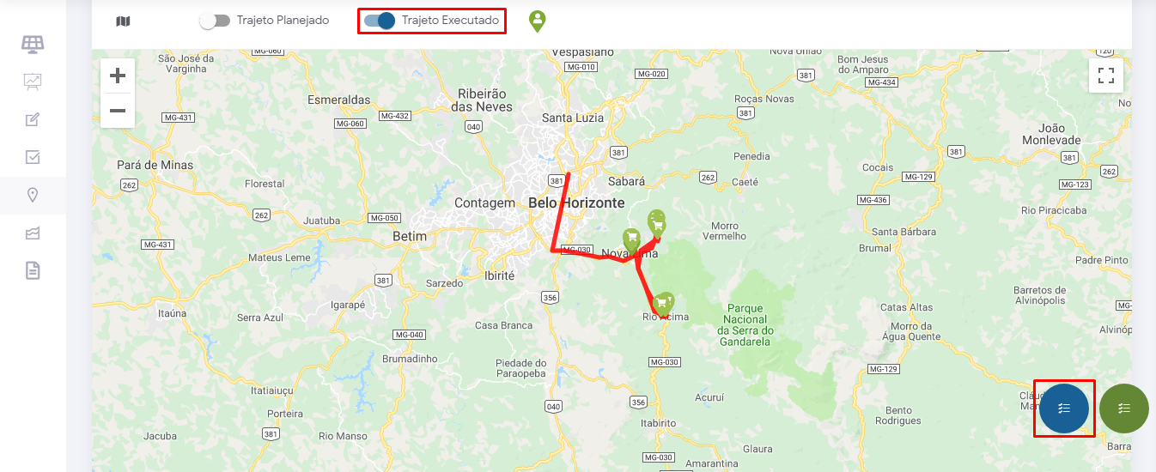Open the edit pencil sidebar icon
Image resolution: width=1156 pixels, height=472 pixels.
pos(33,119)
